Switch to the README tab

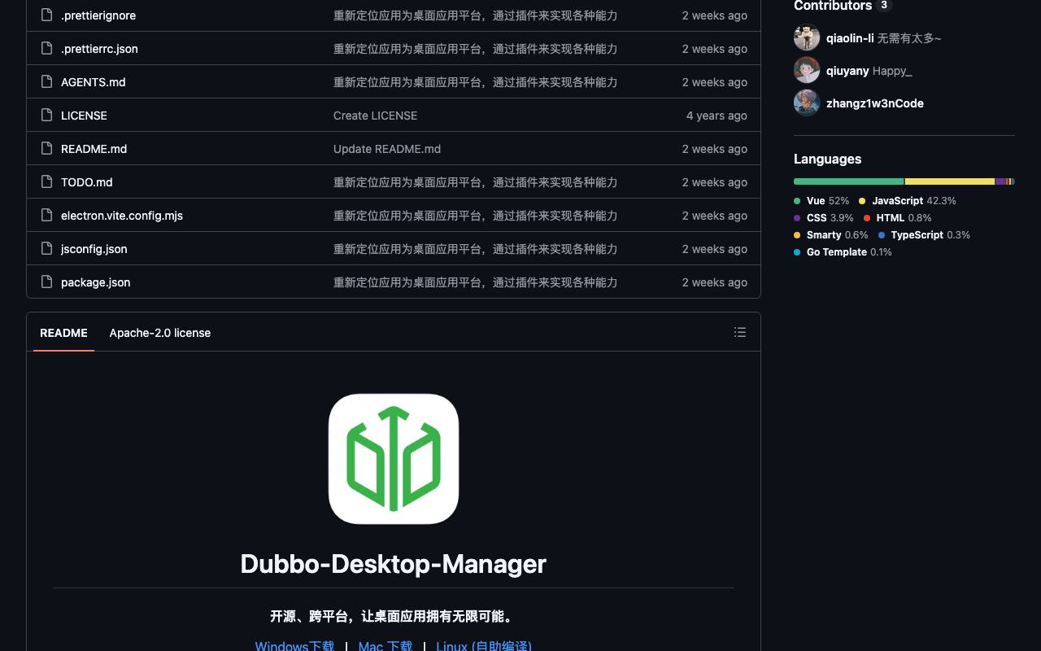coord(63,333)
